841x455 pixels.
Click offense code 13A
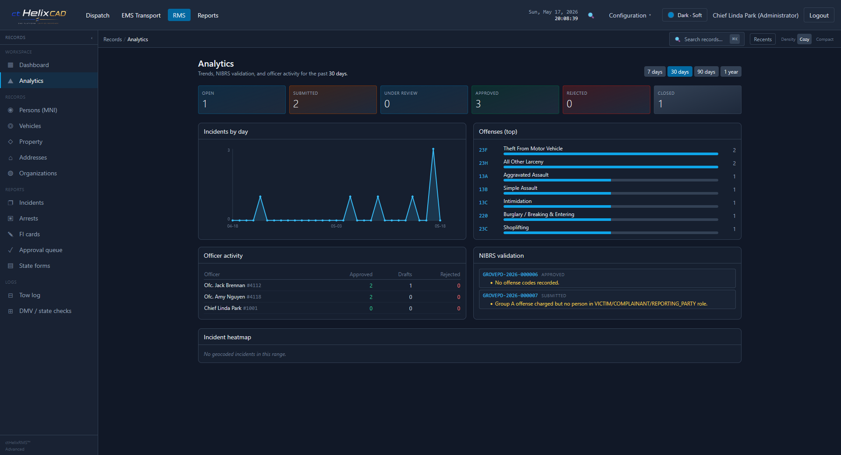(483, 176)
